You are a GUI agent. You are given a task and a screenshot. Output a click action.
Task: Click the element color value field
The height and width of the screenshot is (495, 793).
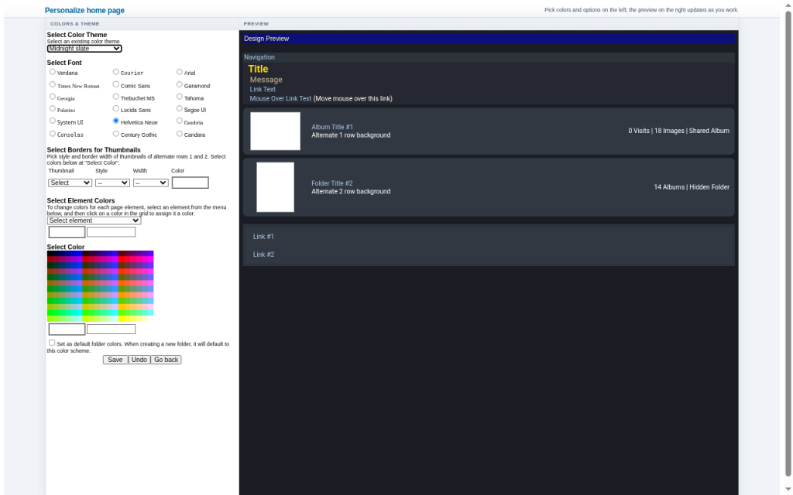pos(112,232)
